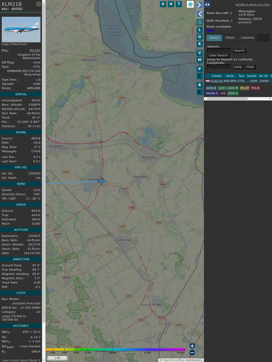This screenshot has width=272, height=362.
Task: Toggle the sidebar with double-arrow button
Action: coord(207,5)
